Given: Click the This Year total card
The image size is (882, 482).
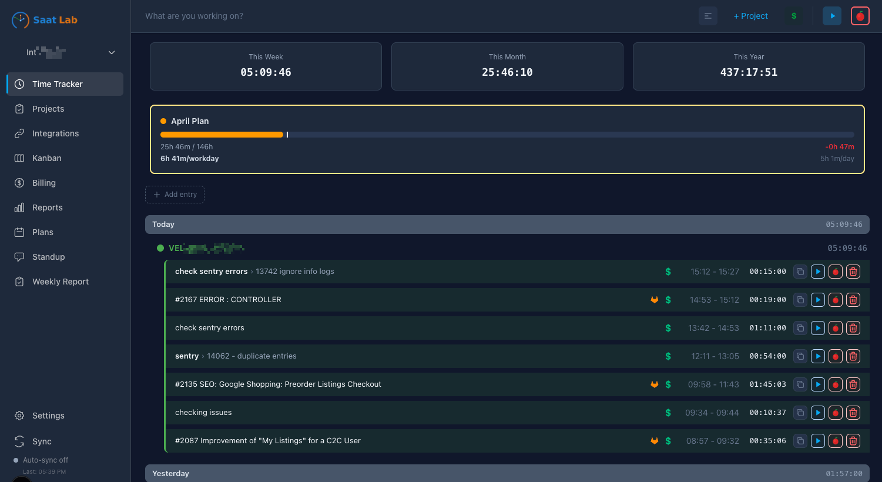Looking at the screenshot, I should 749,66.
